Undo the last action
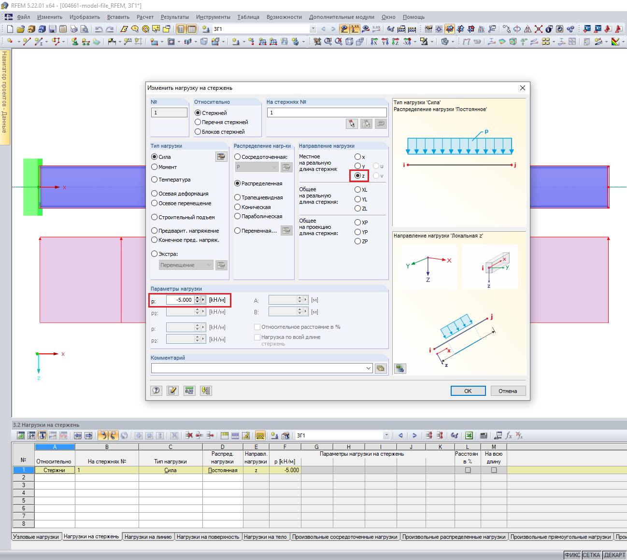 [x=99, y=29]
